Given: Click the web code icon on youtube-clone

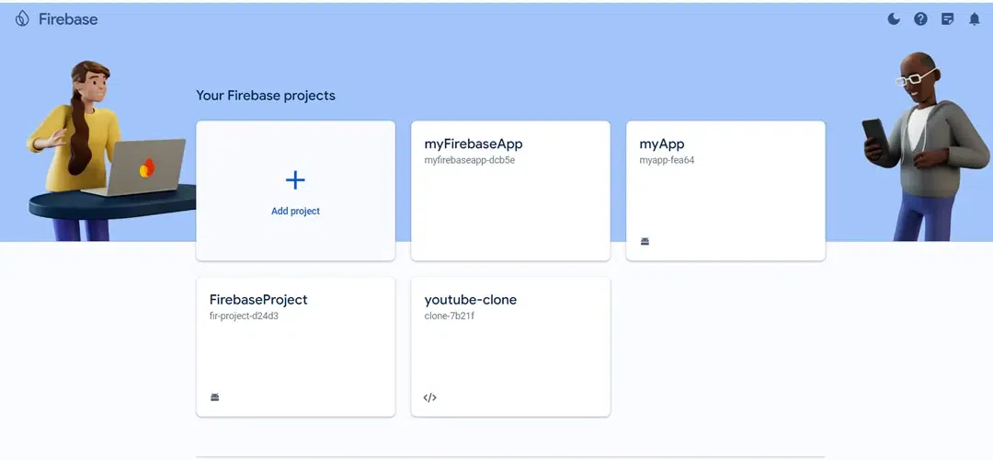Looking at the screenshot, I should pyautogui.click(x=430, y=398).
